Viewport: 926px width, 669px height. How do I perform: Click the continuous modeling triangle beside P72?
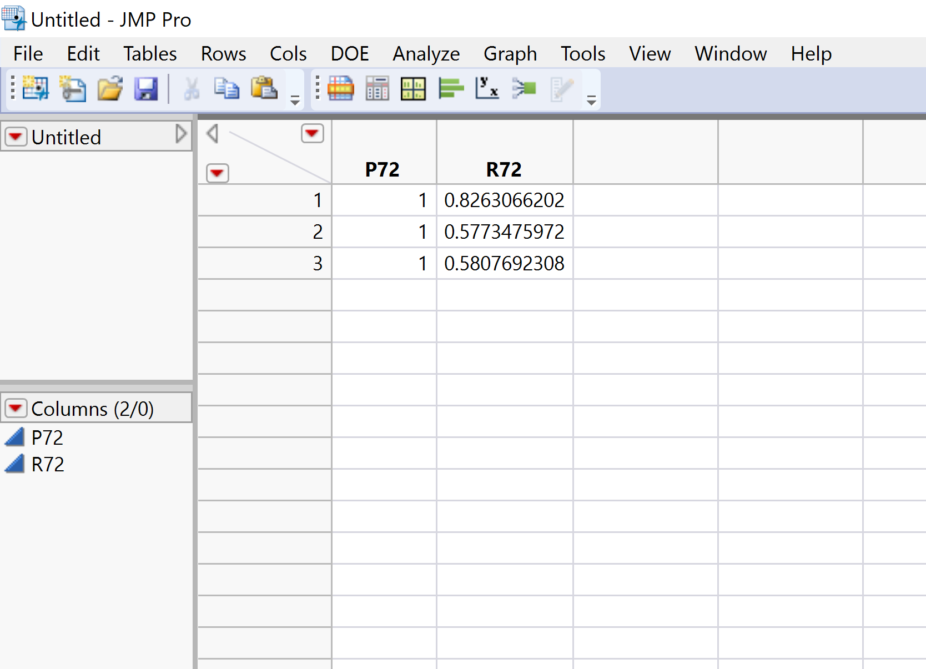(14, 437)
